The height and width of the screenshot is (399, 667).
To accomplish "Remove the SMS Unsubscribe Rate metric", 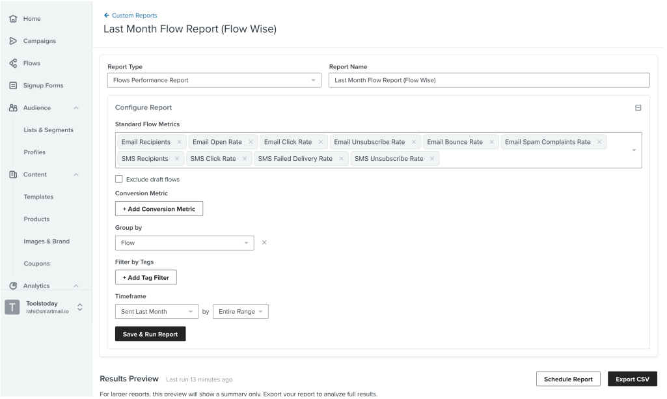I will (x=432, y=159).
